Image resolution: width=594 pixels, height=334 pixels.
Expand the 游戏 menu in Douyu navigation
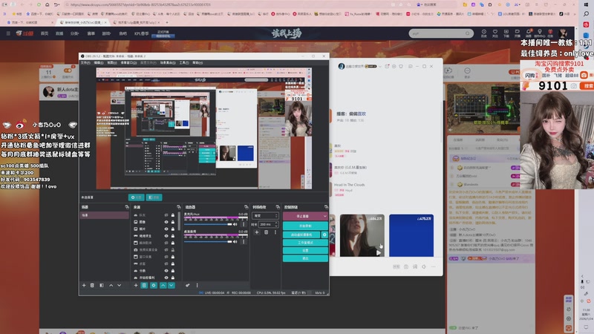tap(106, 33)
